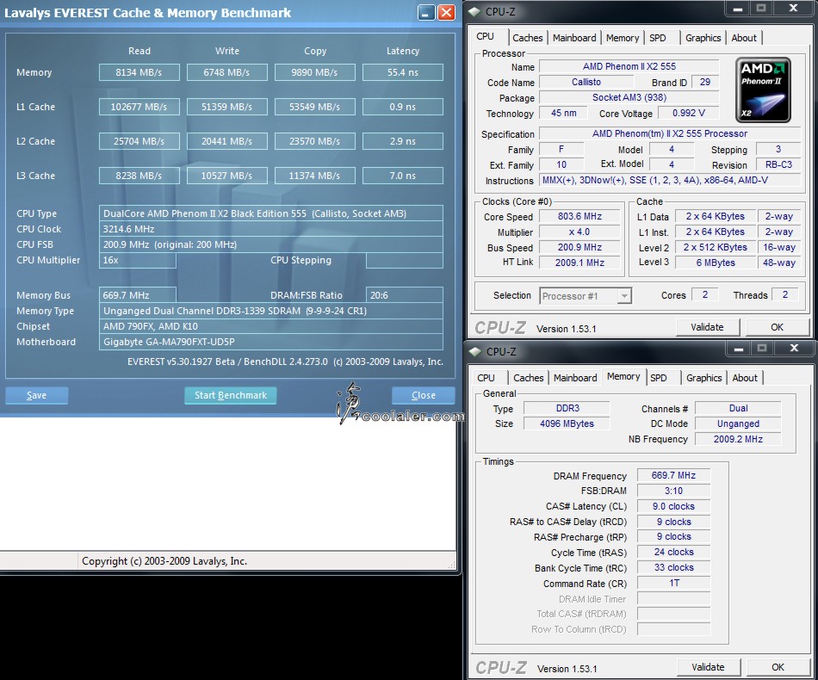
Task: Click the CPU Type field with DualCore AMD Phenom II
Action: pos(270,213)
